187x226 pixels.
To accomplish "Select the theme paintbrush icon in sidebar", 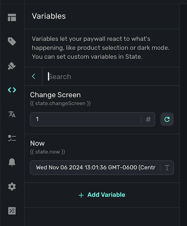I will 12,66.
